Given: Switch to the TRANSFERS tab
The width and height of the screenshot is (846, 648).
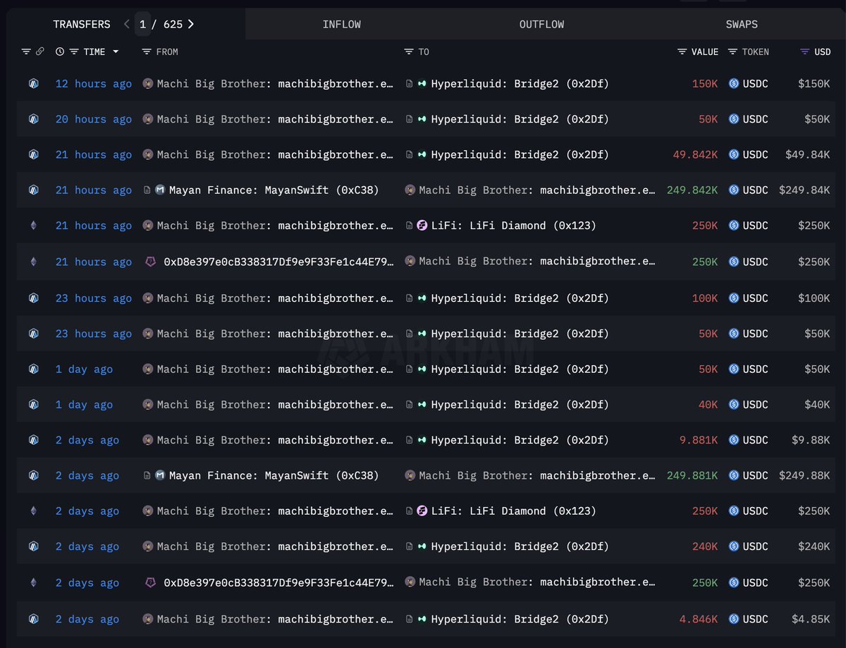Looking at the screenshot, I should click(82, 24).
